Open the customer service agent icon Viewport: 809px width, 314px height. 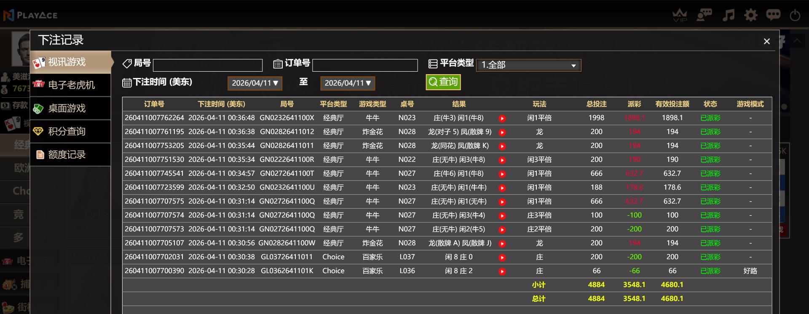pos(704,16)
